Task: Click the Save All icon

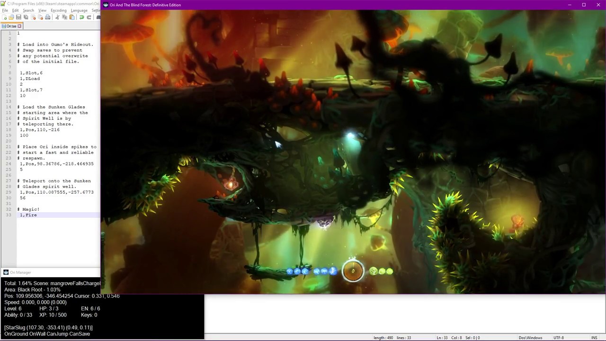Action: coord(26,18)
